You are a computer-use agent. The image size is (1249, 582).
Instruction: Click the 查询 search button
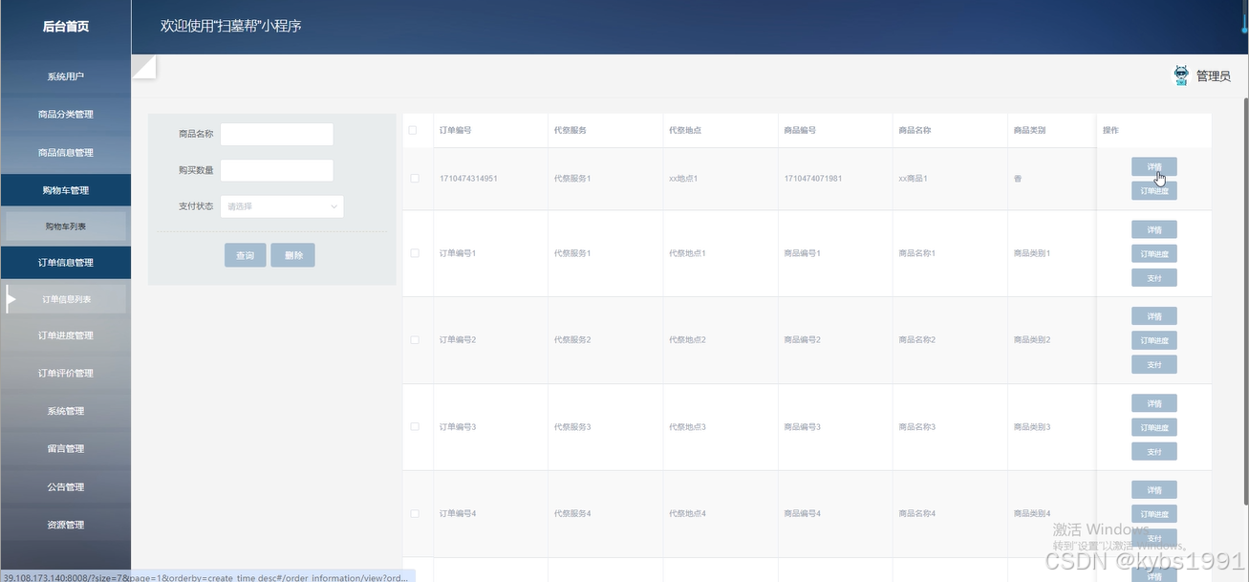tap(246, 255)
